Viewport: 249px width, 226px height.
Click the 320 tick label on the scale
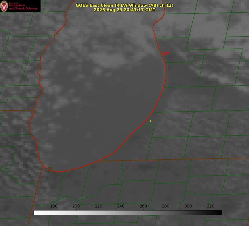tap(211, 206)
